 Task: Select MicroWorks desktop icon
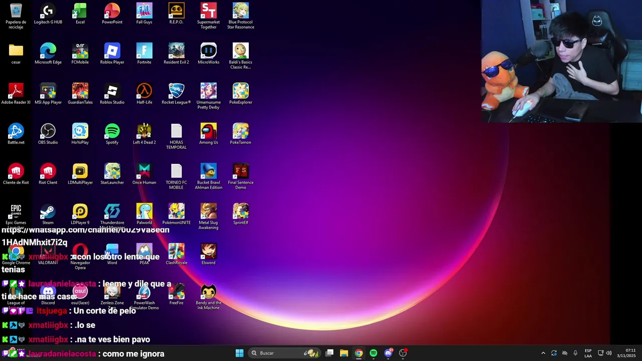click(x=209, y=54)
